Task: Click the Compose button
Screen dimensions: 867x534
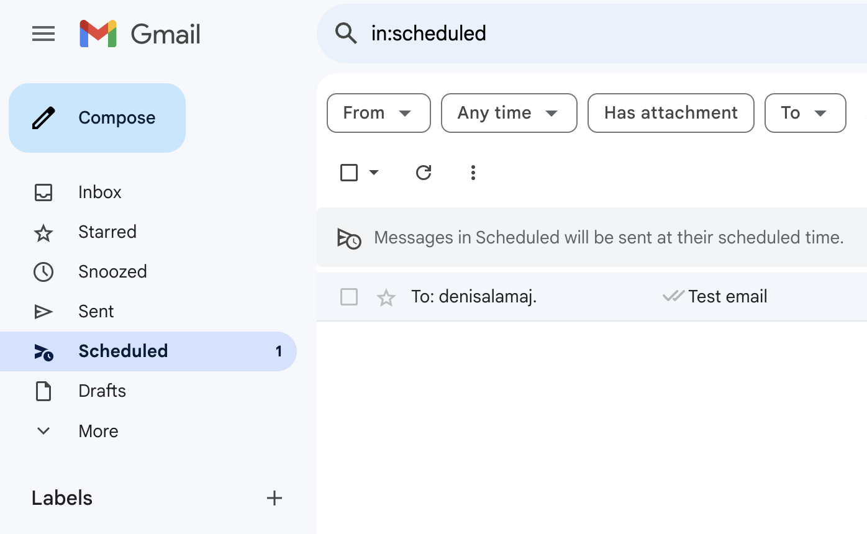Action: pyautogui.click(x=97, y=117)
